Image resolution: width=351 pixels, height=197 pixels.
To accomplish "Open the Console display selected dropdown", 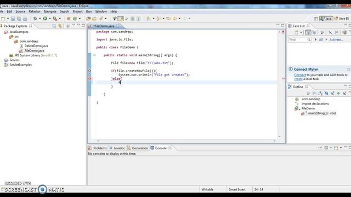I will [331, 148].
